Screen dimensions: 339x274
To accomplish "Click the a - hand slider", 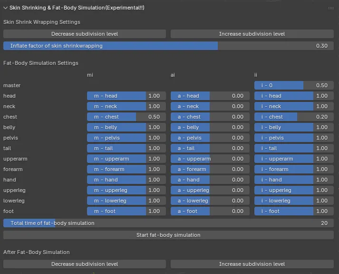I will tap(210, 180).
